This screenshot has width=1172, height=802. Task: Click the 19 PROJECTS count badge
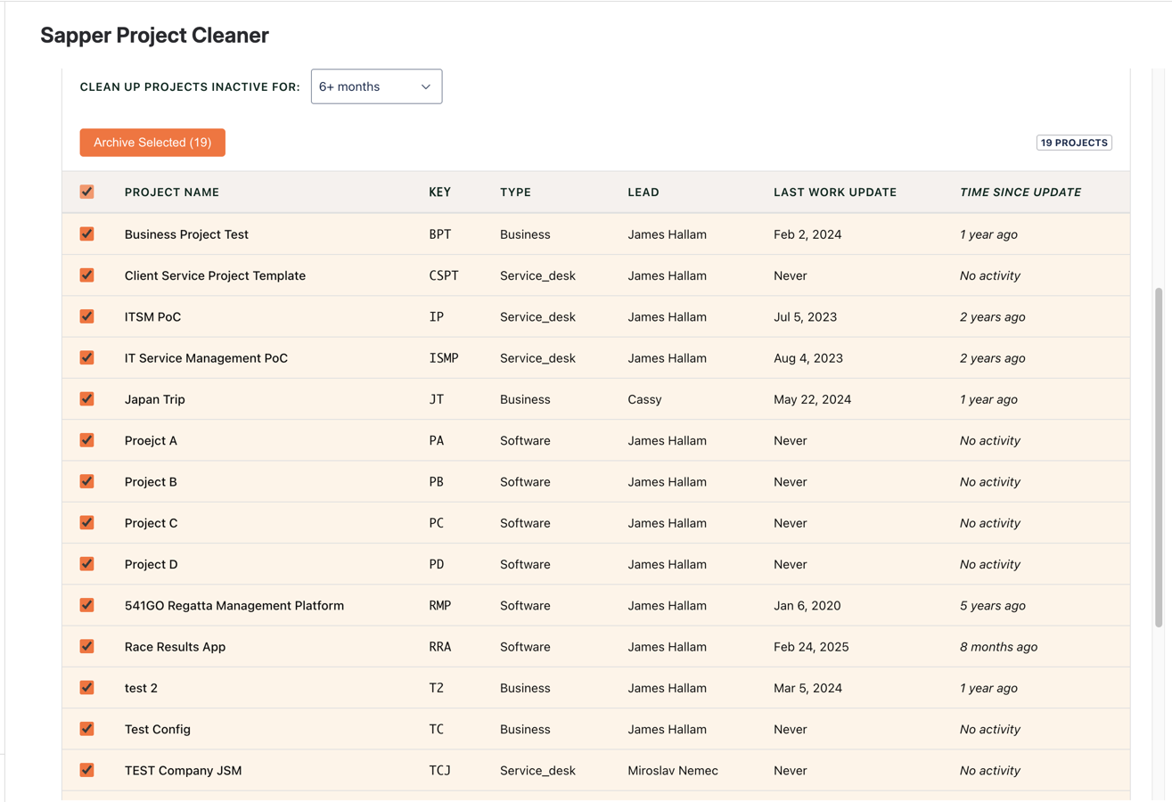[1073, 143]
